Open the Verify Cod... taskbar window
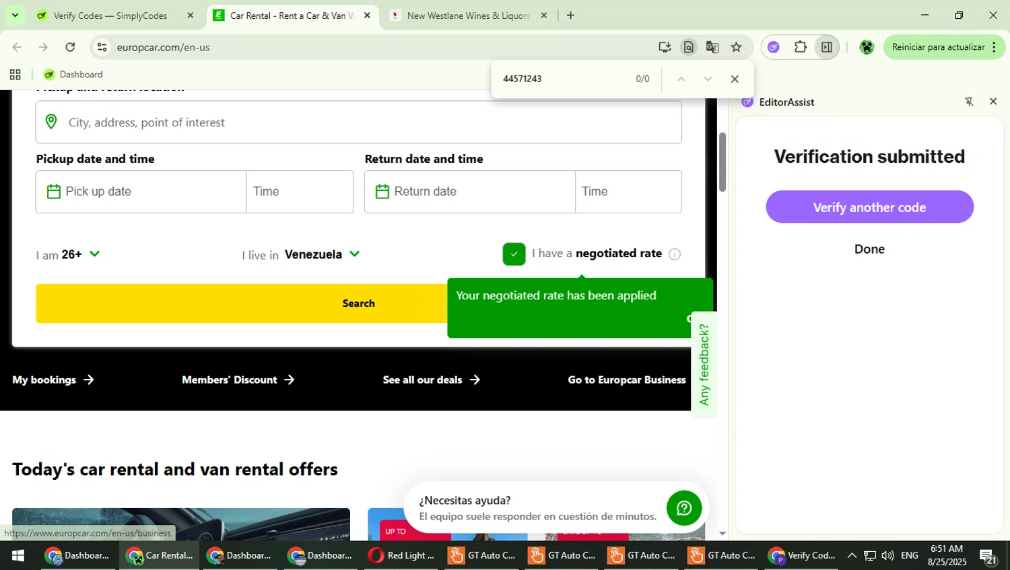This screenshot has height=570, width=1010. pyautogui.click(x=803, y=556)
